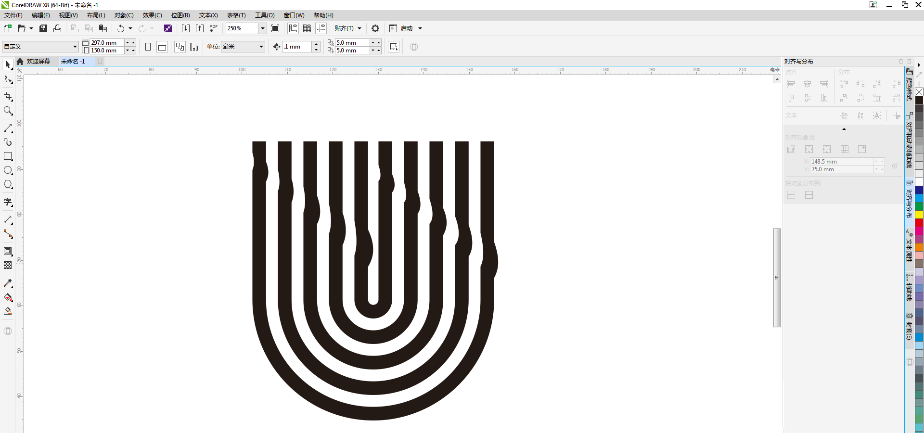Open the 效果(C) menu

pyautogui.click(x=152, y=15)
